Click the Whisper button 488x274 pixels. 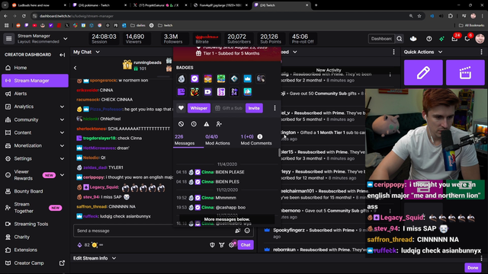[x=199, y=108]
